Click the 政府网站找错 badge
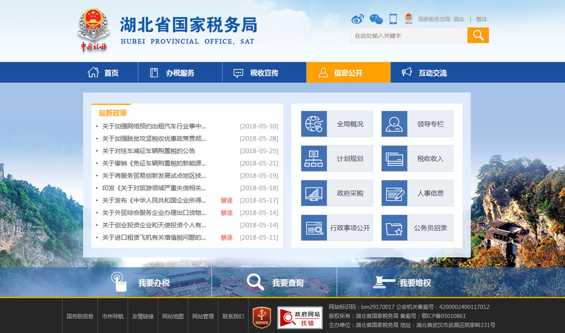This screenshot has width=565, height=333. [x=299, y=317]
